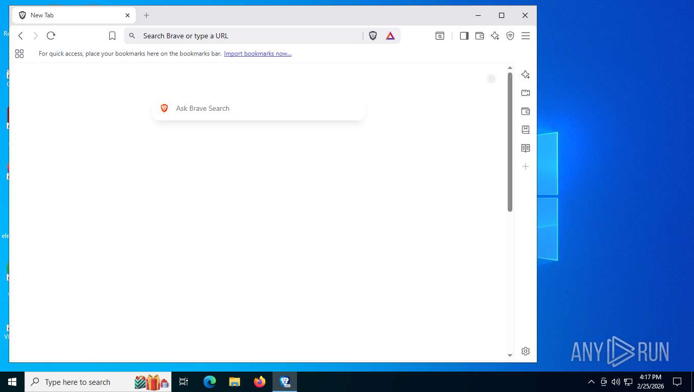
Task: Open the Wallet icon in the sidebar
Action: click(x=526, y=111)
